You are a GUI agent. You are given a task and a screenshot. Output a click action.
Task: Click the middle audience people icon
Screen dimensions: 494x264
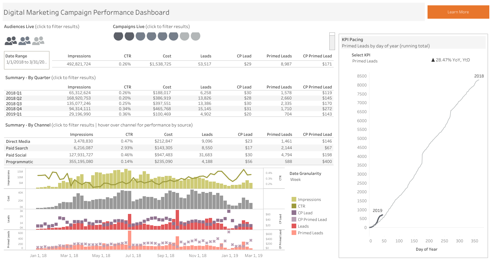tap(24, 41)
